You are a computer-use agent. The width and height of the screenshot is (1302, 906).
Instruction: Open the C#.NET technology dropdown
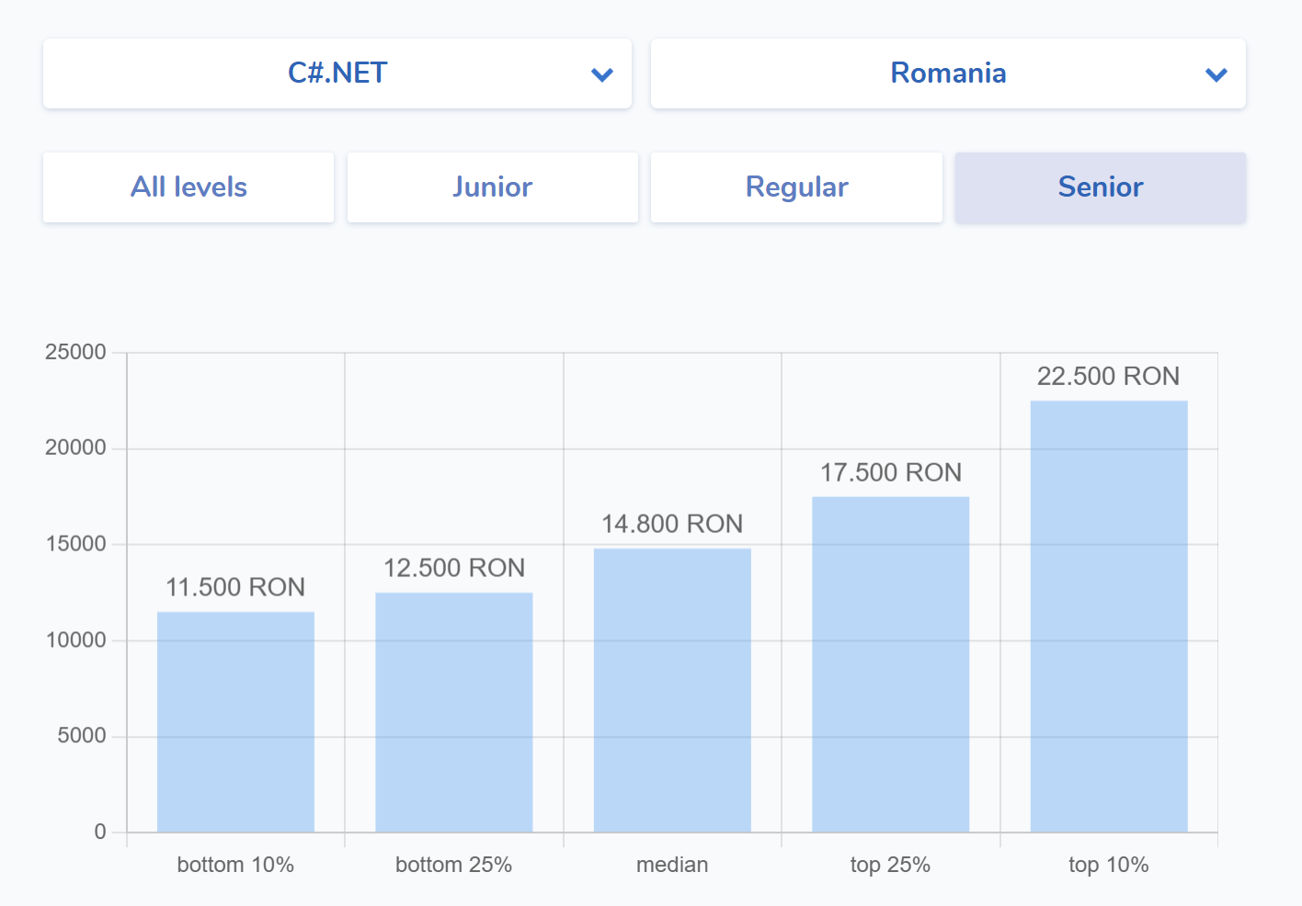[x=337, y=74]
